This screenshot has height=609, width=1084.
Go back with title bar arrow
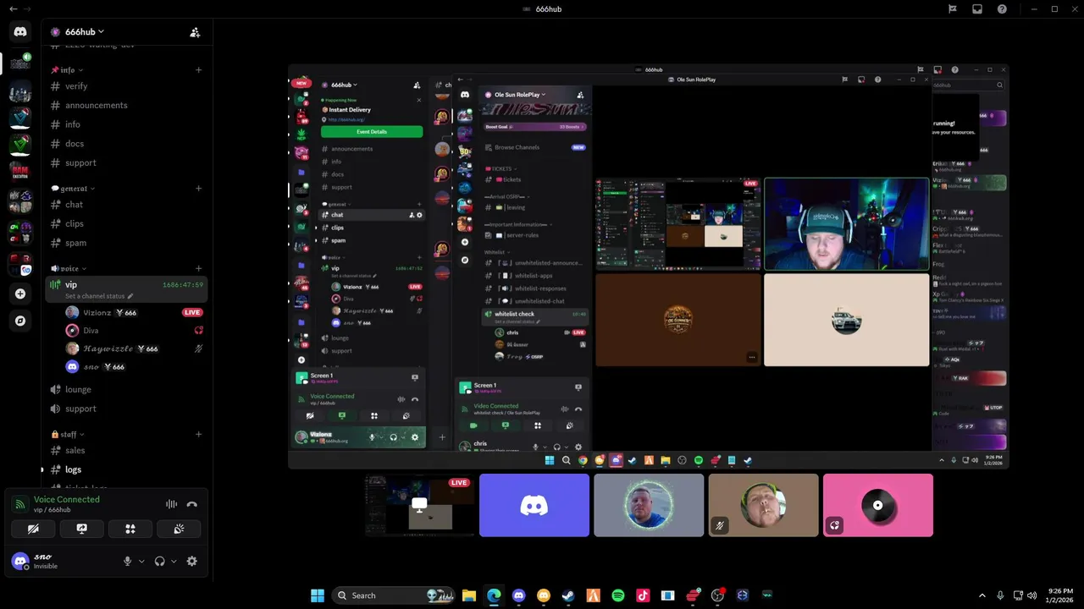(x=13, y=8)
